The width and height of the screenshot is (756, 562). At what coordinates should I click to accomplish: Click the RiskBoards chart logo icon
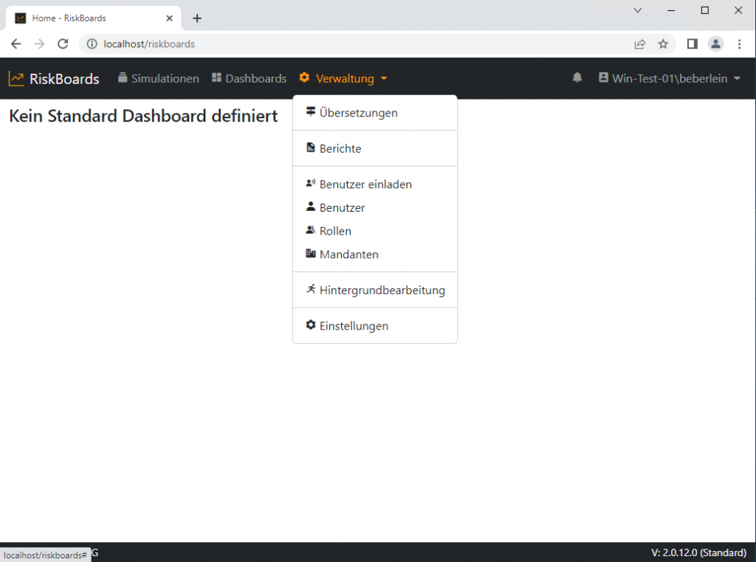[16, 78]
